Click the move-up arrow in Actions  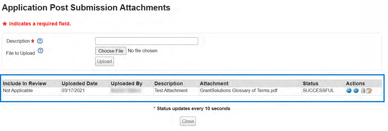349,91
